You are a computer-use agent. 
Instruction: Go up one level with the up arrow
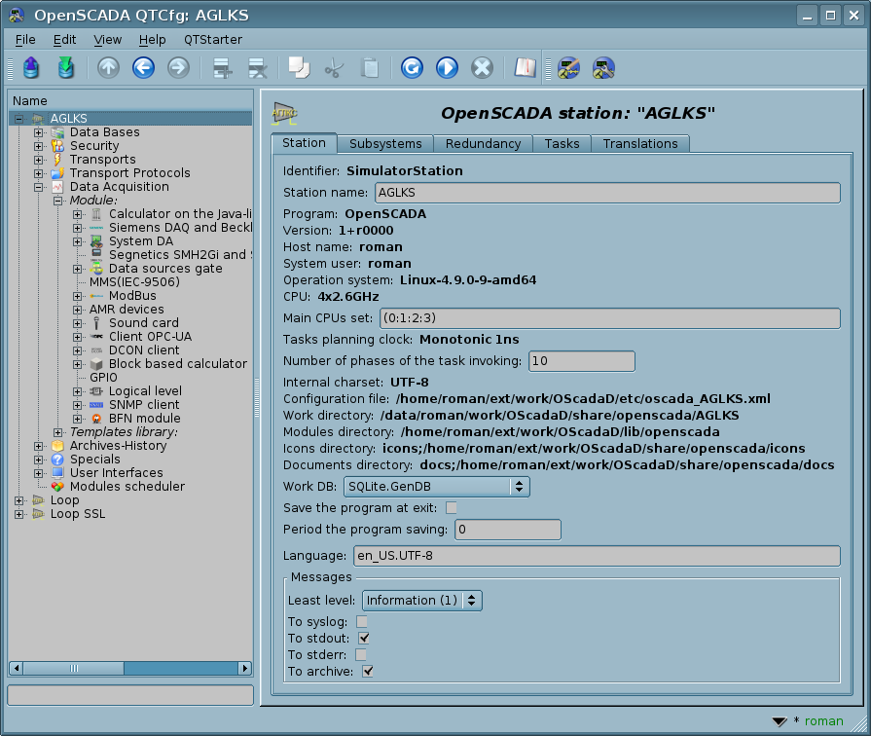click(x=108, y=68)
